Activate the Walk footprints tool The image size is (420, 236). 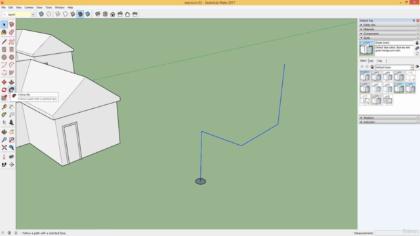(x=4, y=165)
